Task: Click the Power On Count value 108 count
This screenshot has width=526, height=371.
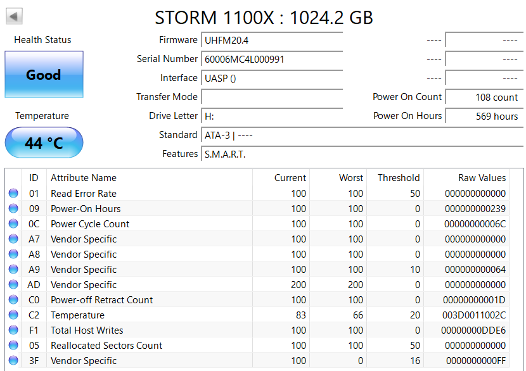Action: point(484,97)
